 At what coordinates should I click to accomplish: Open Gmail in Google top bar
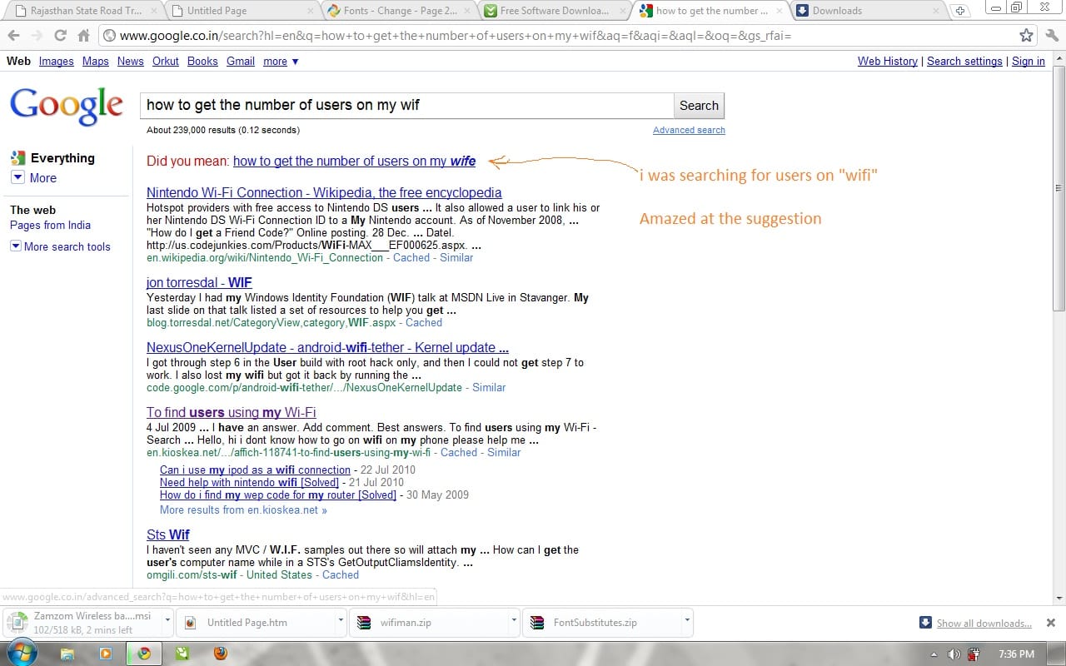click(x=241, y=61)
